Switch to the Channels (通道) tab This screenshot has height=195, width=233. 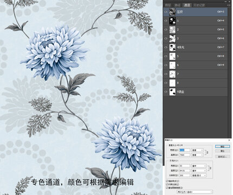[x=187, y=5]
